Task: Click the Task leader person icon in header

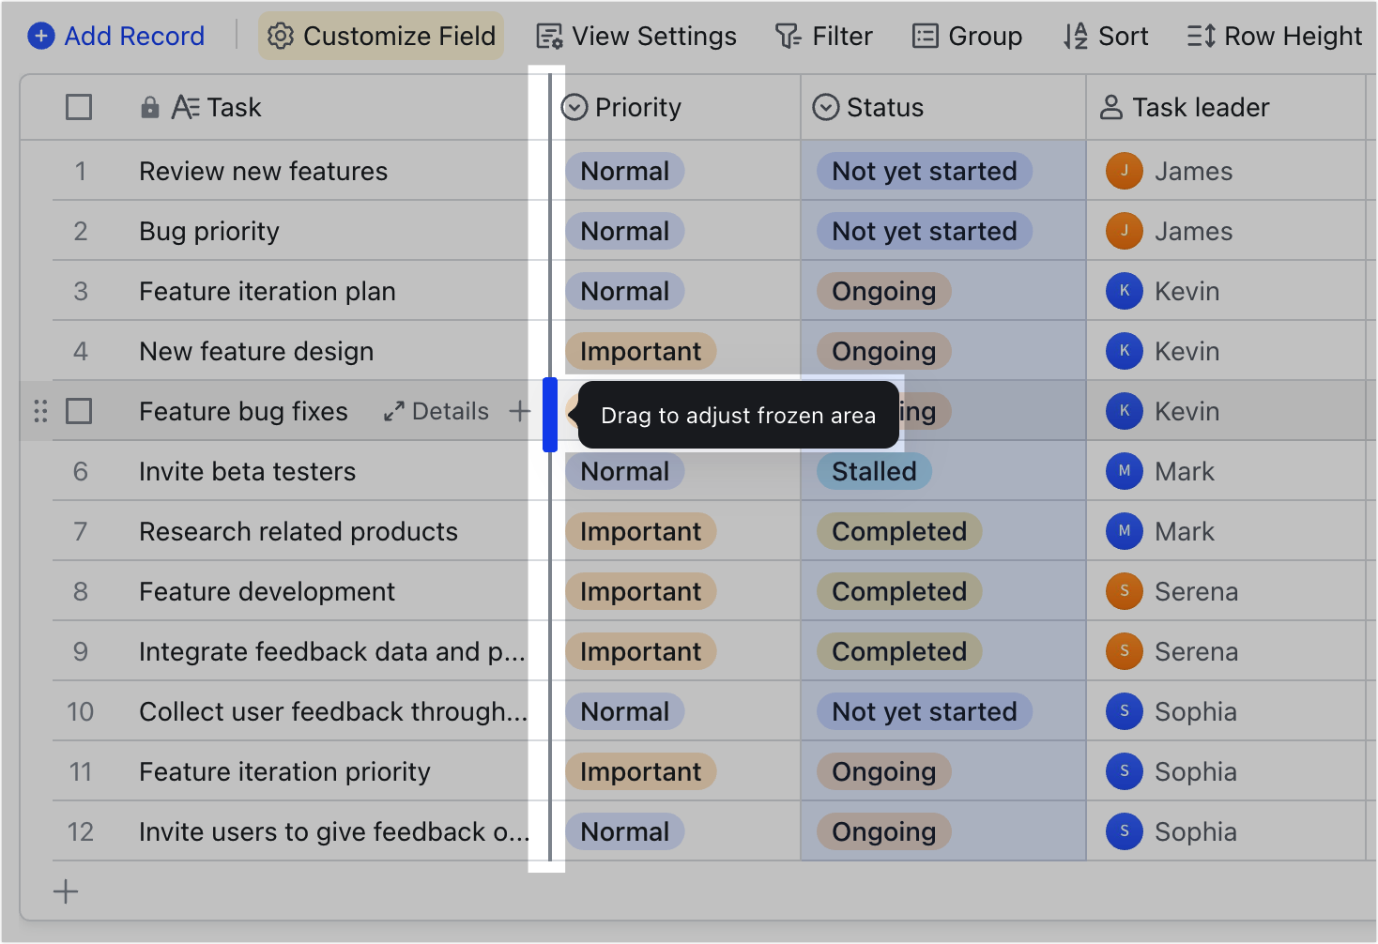Action: tap(1111, 107)
